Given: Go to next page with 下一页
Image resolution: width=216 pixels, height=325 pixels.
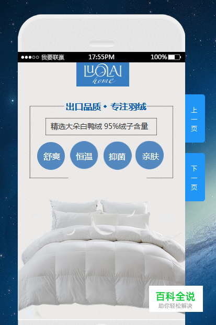Looking at the screenshot, I should click(195, 177).
